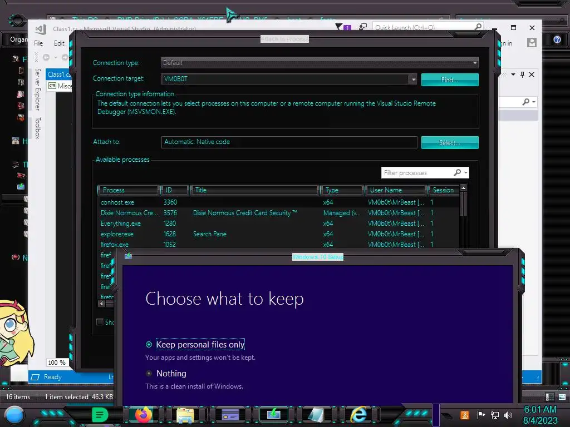Click the Attach to text field
The width and height of the screenshot is (570, 427).
(289, 142)
